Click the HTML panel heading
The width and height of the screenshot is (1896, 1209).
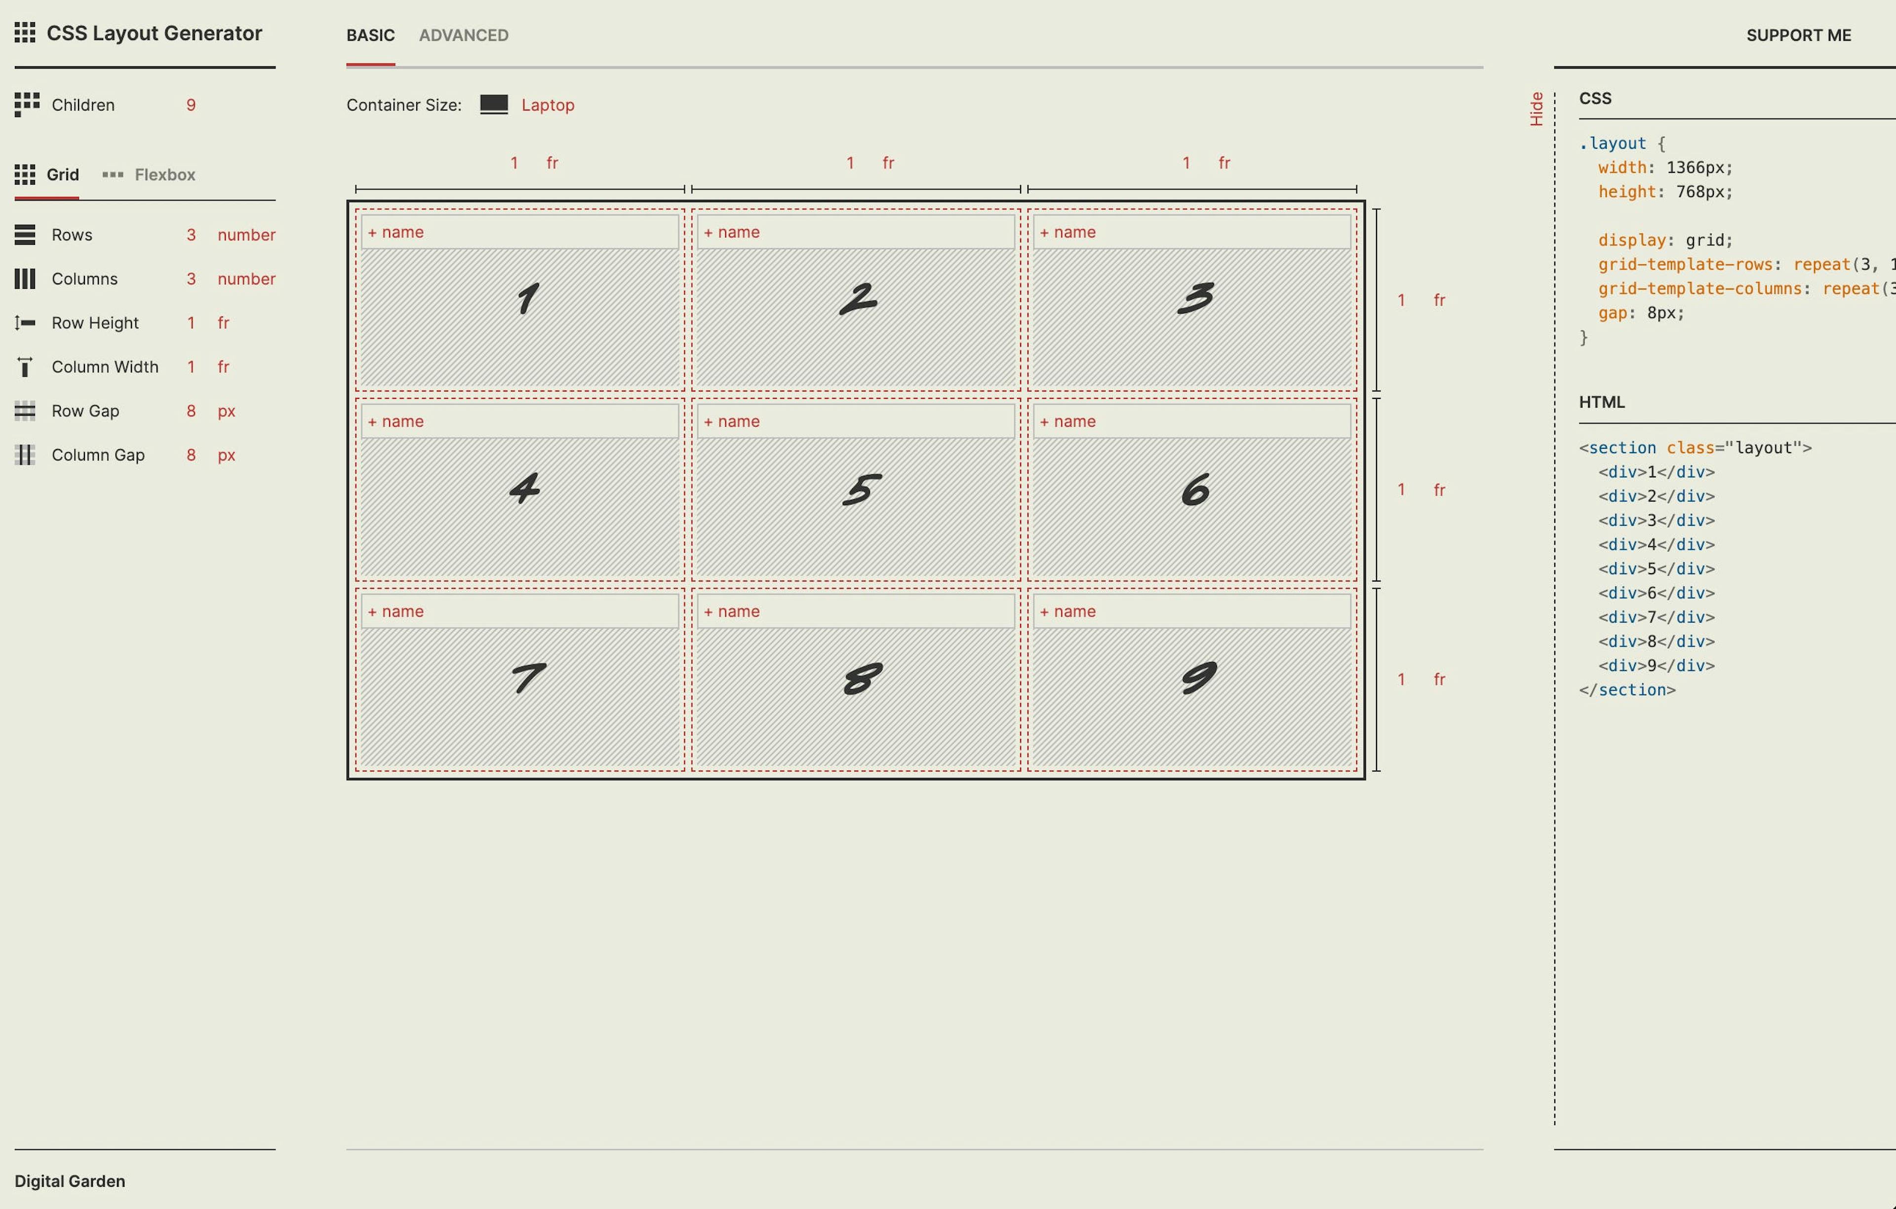coord(1602,402)
